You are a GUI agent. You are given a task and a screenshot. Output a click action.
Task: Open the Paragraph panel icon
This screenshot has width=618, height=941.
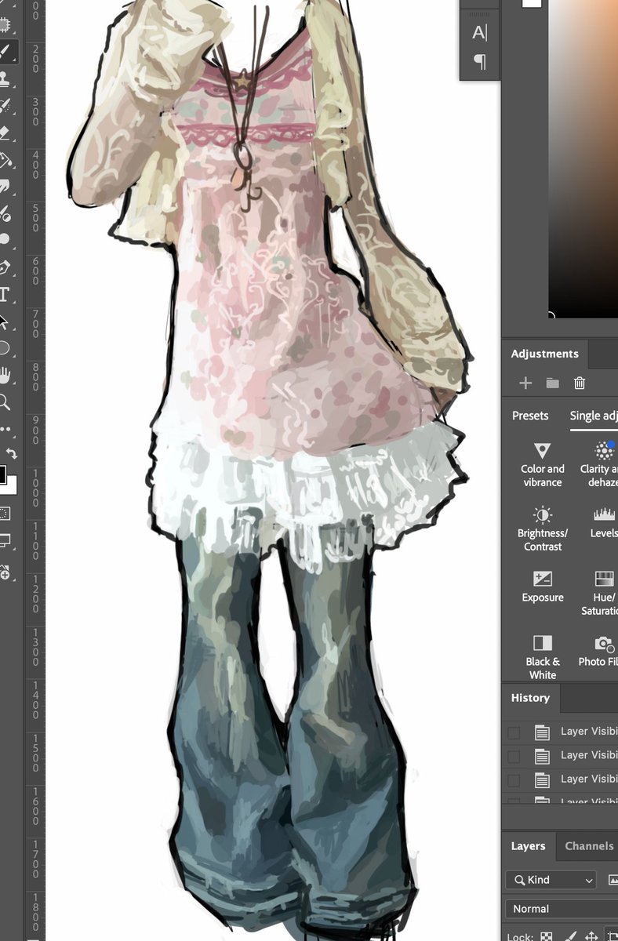tap(479, 61)
